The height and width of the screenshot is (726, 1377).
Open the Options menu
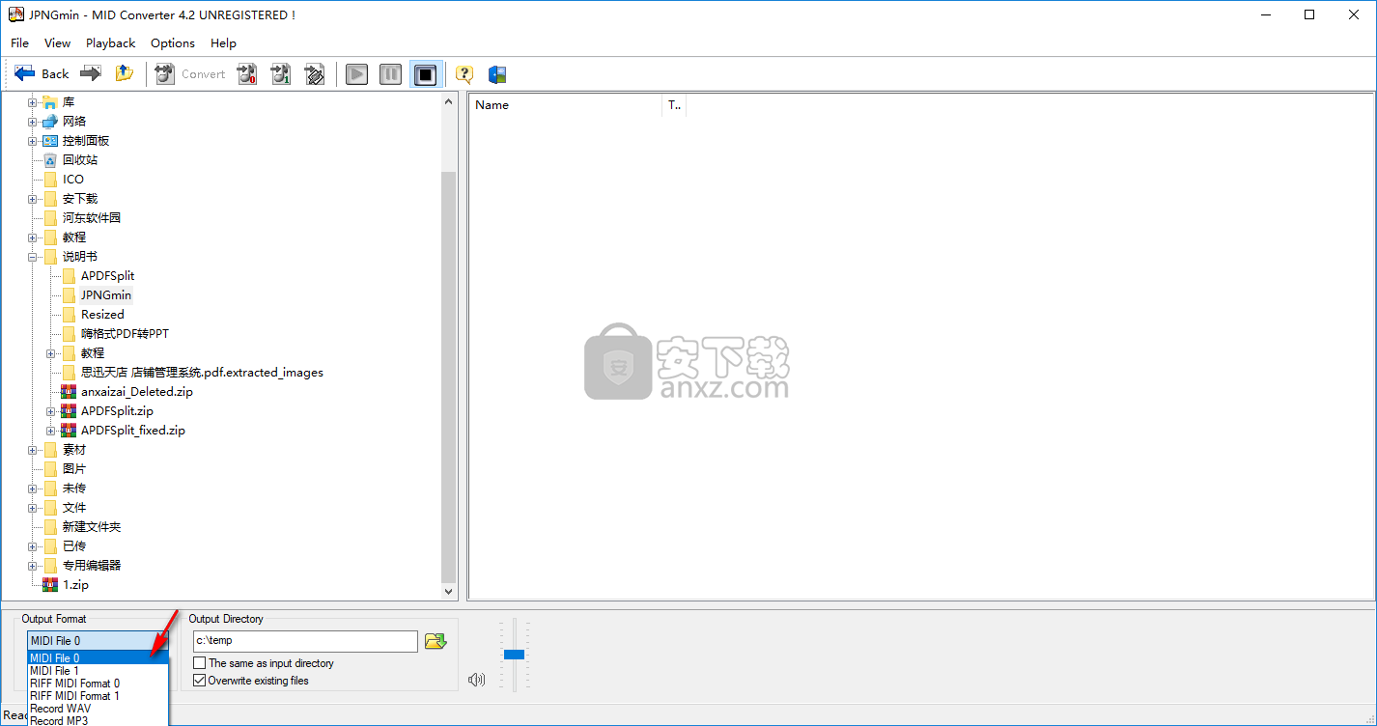tap(173, 42)
